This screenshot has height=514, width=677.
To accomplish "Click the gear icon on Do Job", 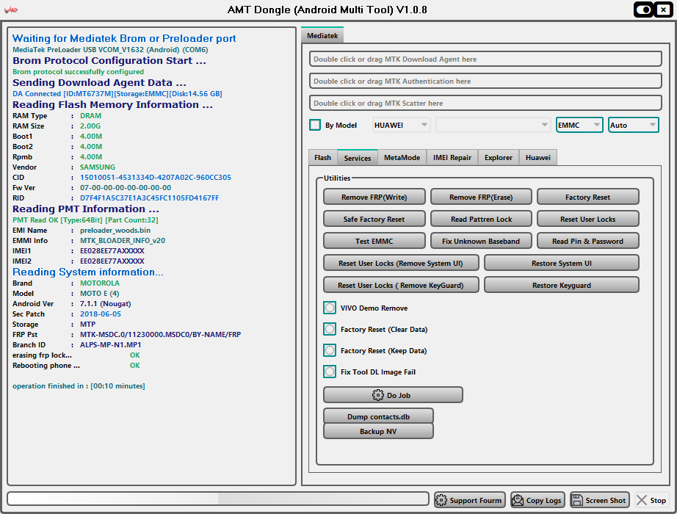I will click(378, 395).
